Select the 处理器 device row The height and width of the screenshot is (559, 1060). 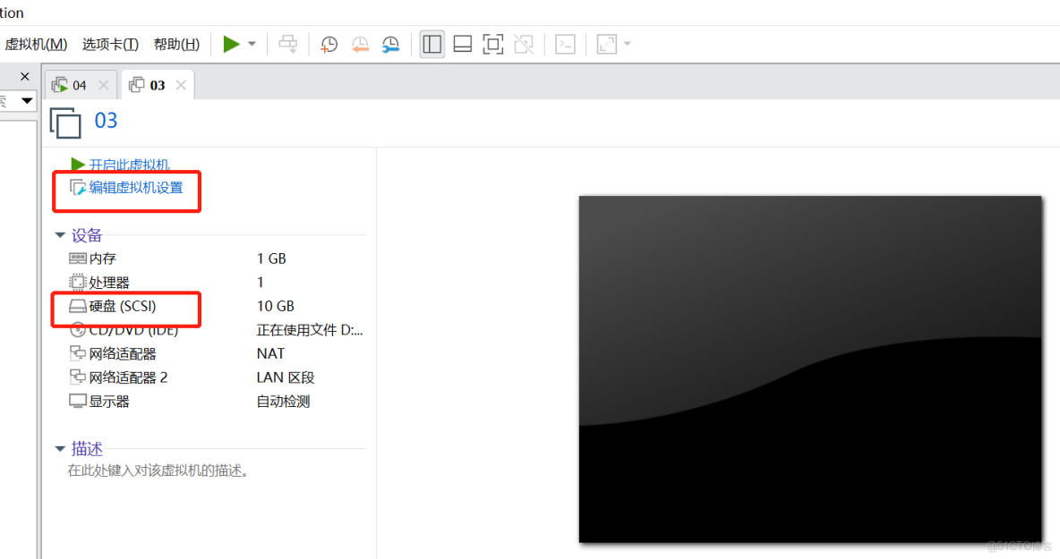(217, 283)
